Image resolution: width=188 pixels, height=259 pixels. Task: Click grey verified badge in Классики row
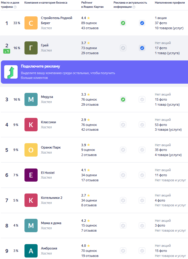click(x=142, y=125)
